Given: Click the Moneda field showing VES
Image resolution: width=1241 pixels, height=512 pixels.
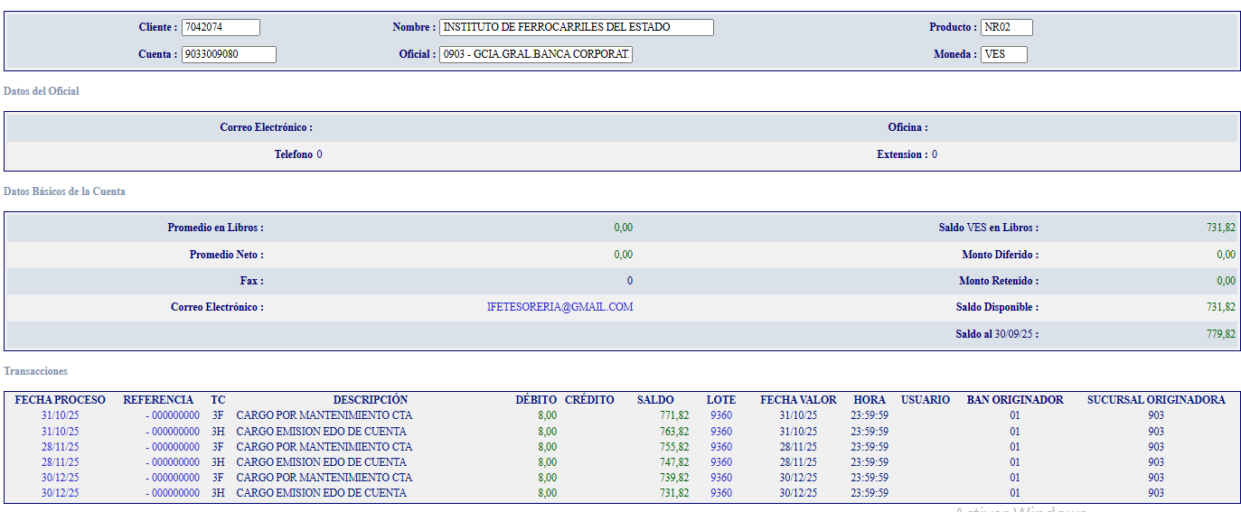Looking at the screenshot, I should coord(1003,54).
